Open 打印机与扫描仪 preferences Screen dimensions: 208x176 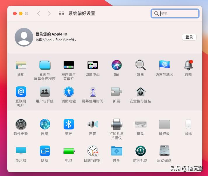[116, 124]
